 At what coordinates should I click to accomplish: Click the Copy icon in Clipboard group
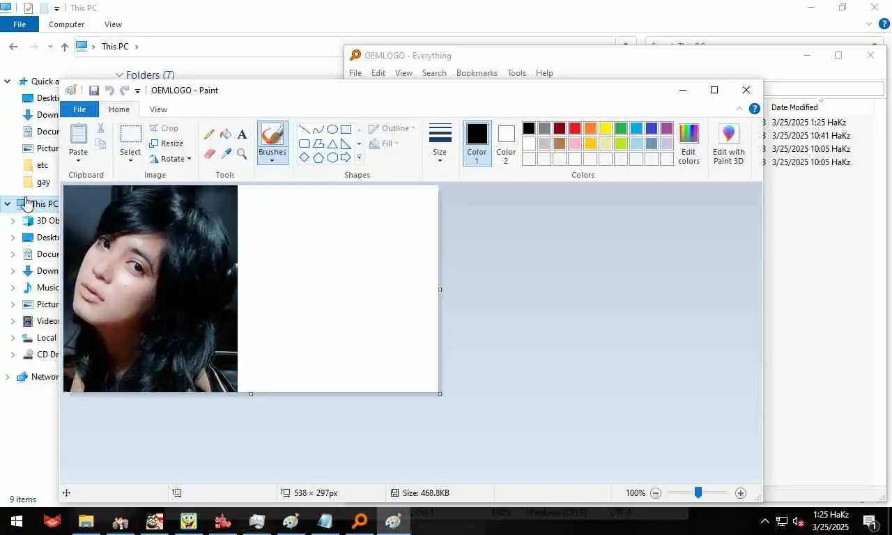(100, 144)
